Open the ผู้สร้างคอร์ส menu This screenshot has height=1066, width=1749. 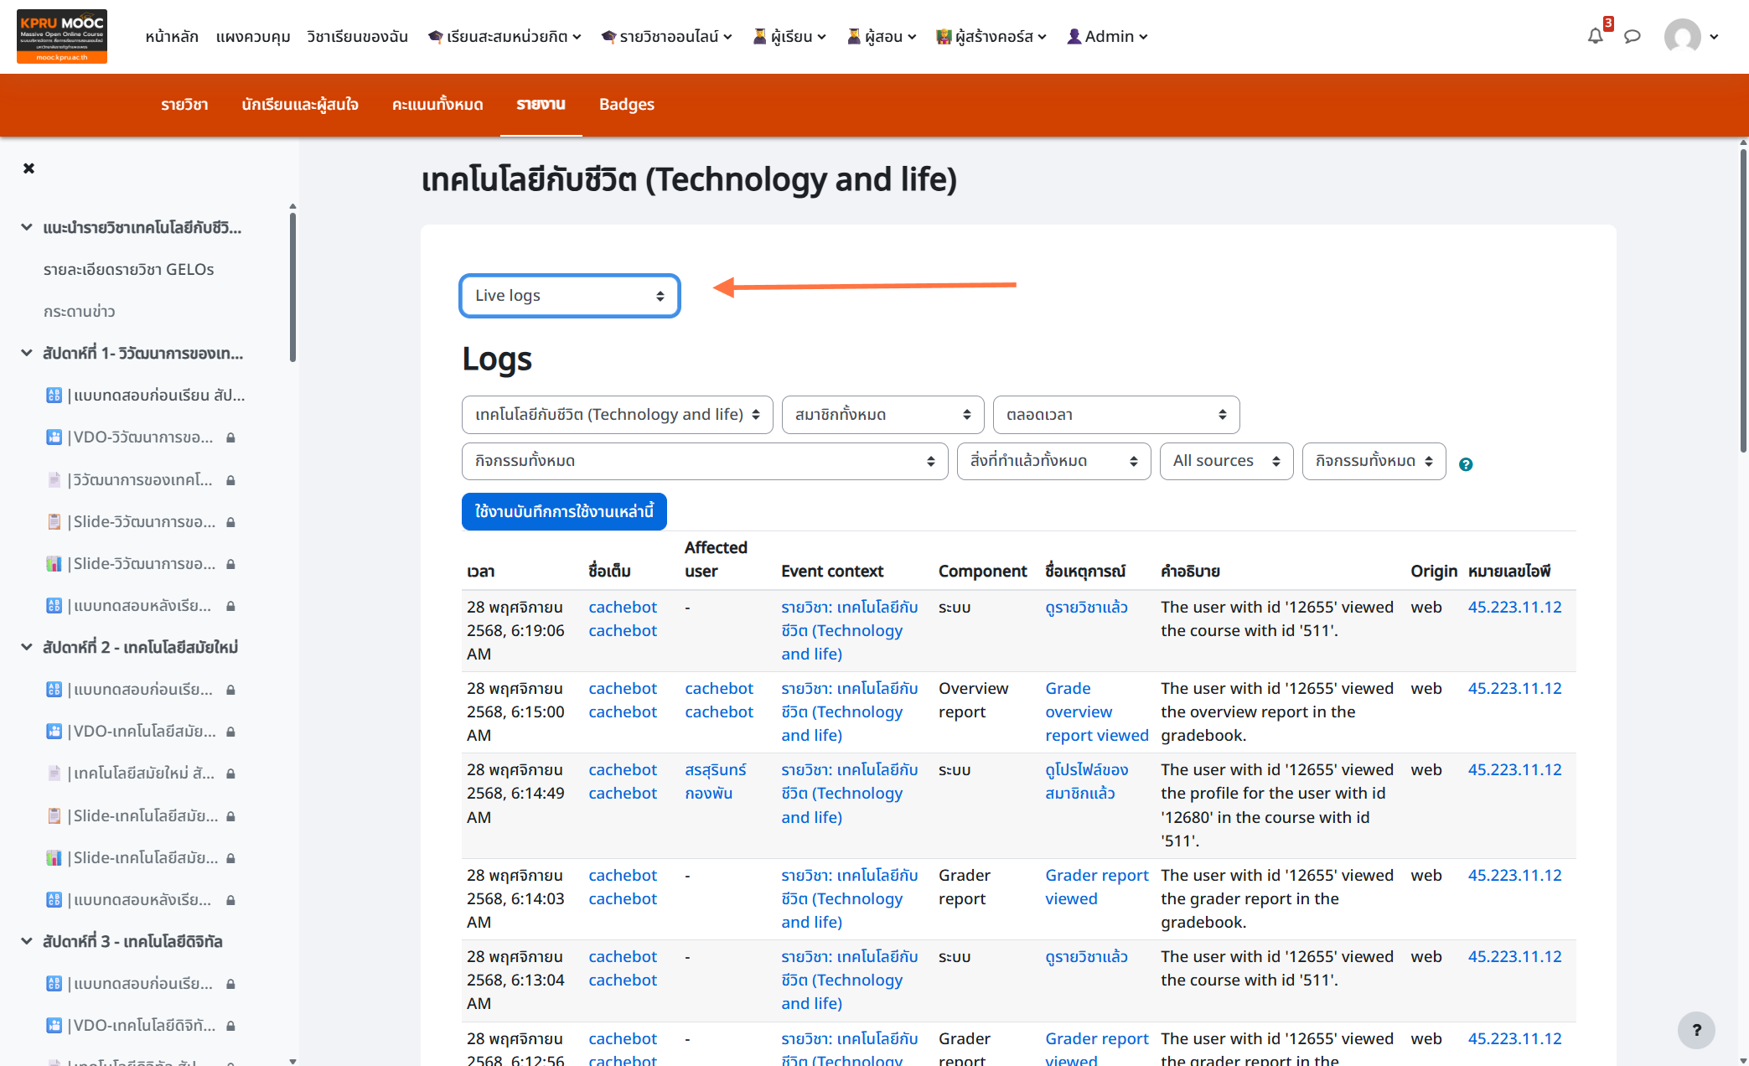991,36
